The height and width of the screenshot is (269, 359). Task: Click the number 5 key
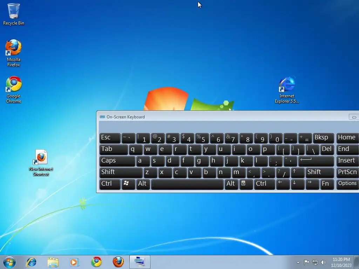pyautogui.click(x=202, y=138)
